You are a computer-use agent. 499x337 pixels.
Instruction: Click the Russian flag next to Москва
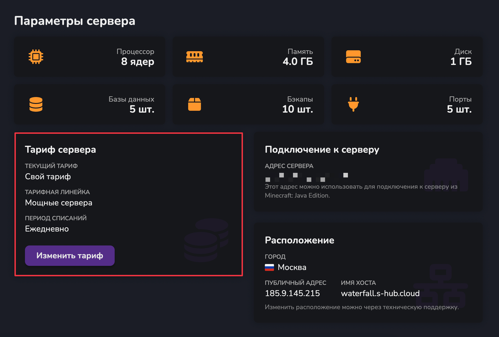click(x=269, y=267)
